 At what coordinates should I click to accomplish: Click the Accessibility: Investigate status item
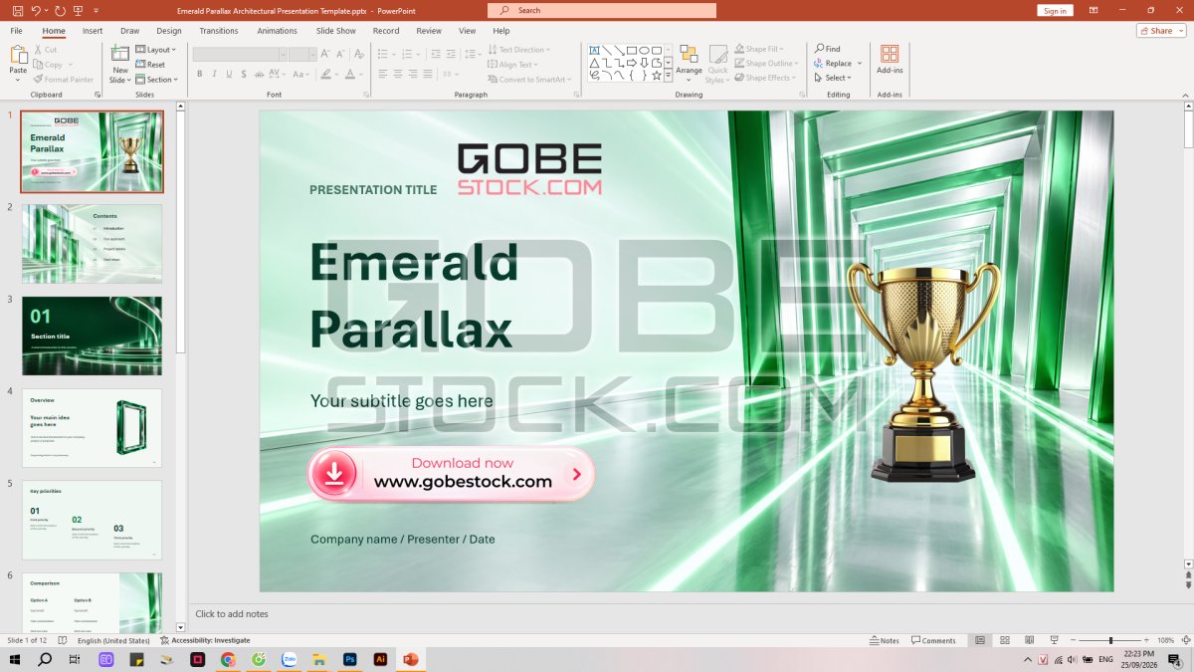tap(205, 640)
